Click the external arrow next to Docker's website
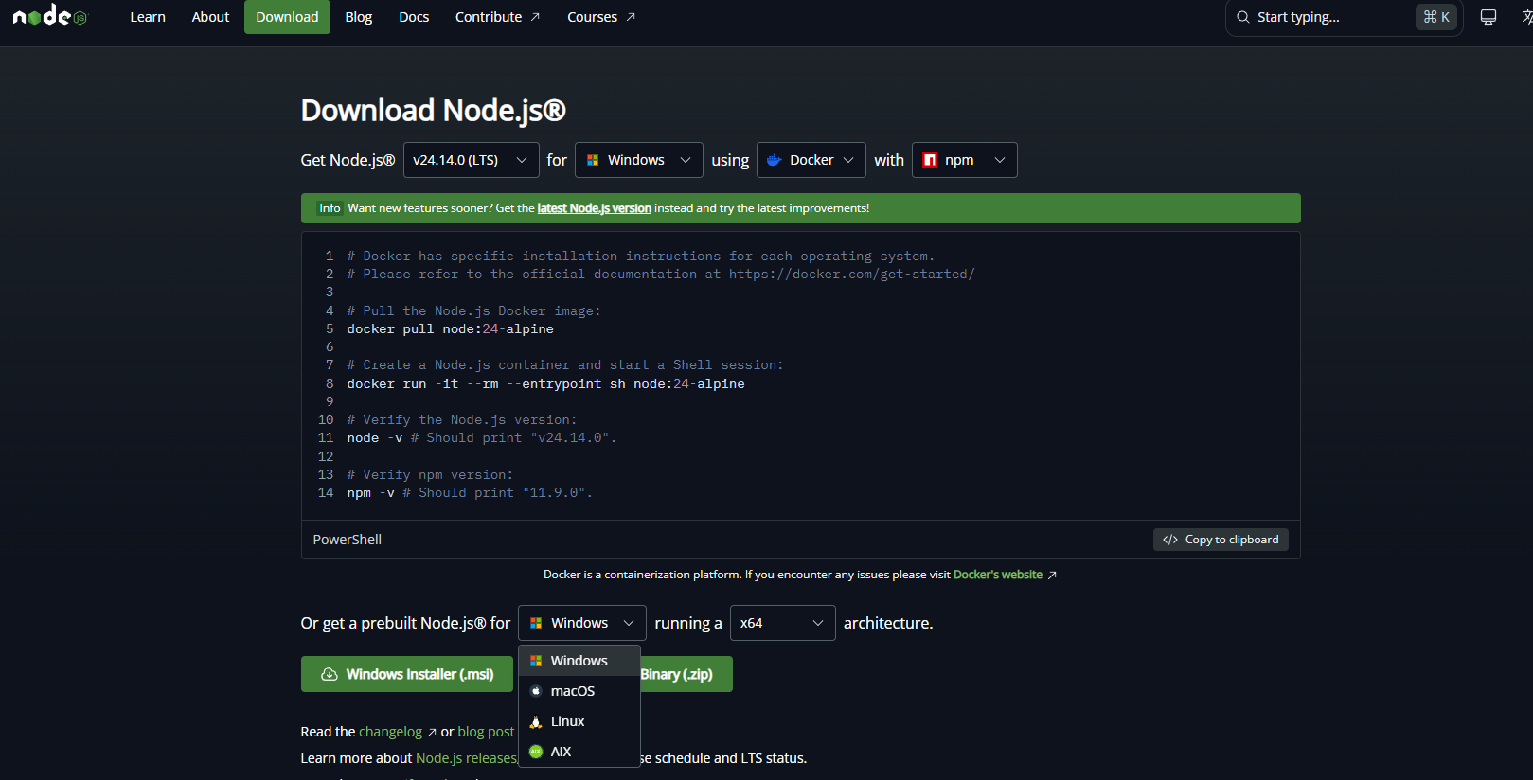This screenshot has width=1533, height=780. pos(1052,575)
